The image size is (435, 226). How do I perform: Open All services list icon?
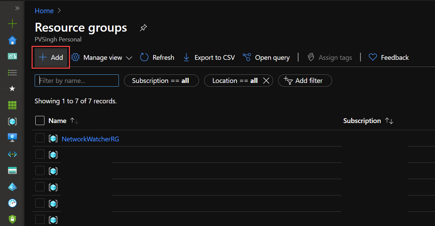12,73
